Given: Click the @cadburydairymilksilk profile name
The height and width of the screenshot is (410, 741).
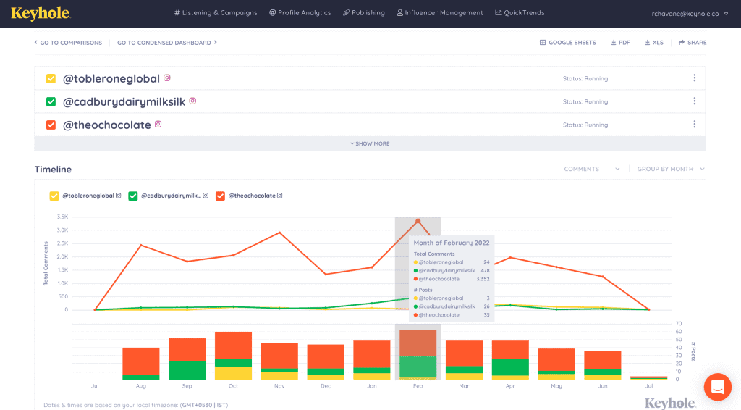Looking at the screenshot, I should coord(124,101).
